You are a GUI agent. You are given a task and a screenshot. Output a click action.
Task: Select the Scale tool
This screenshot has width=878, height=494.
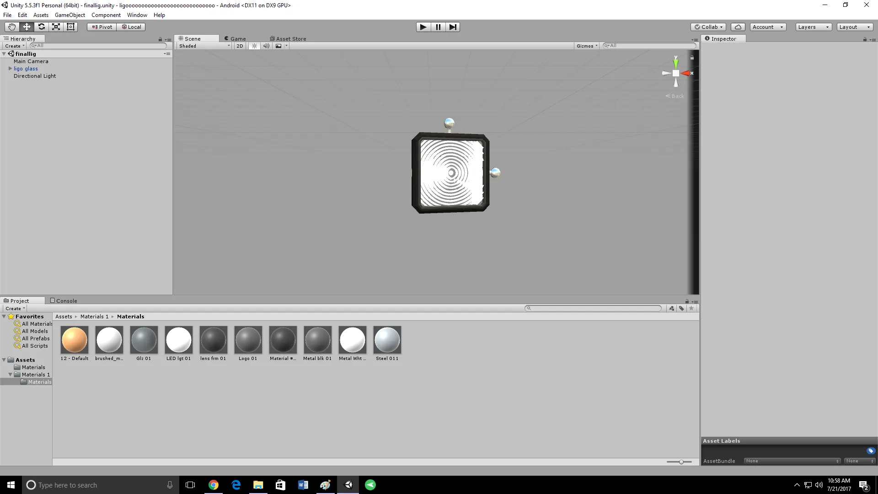(56, 27)
